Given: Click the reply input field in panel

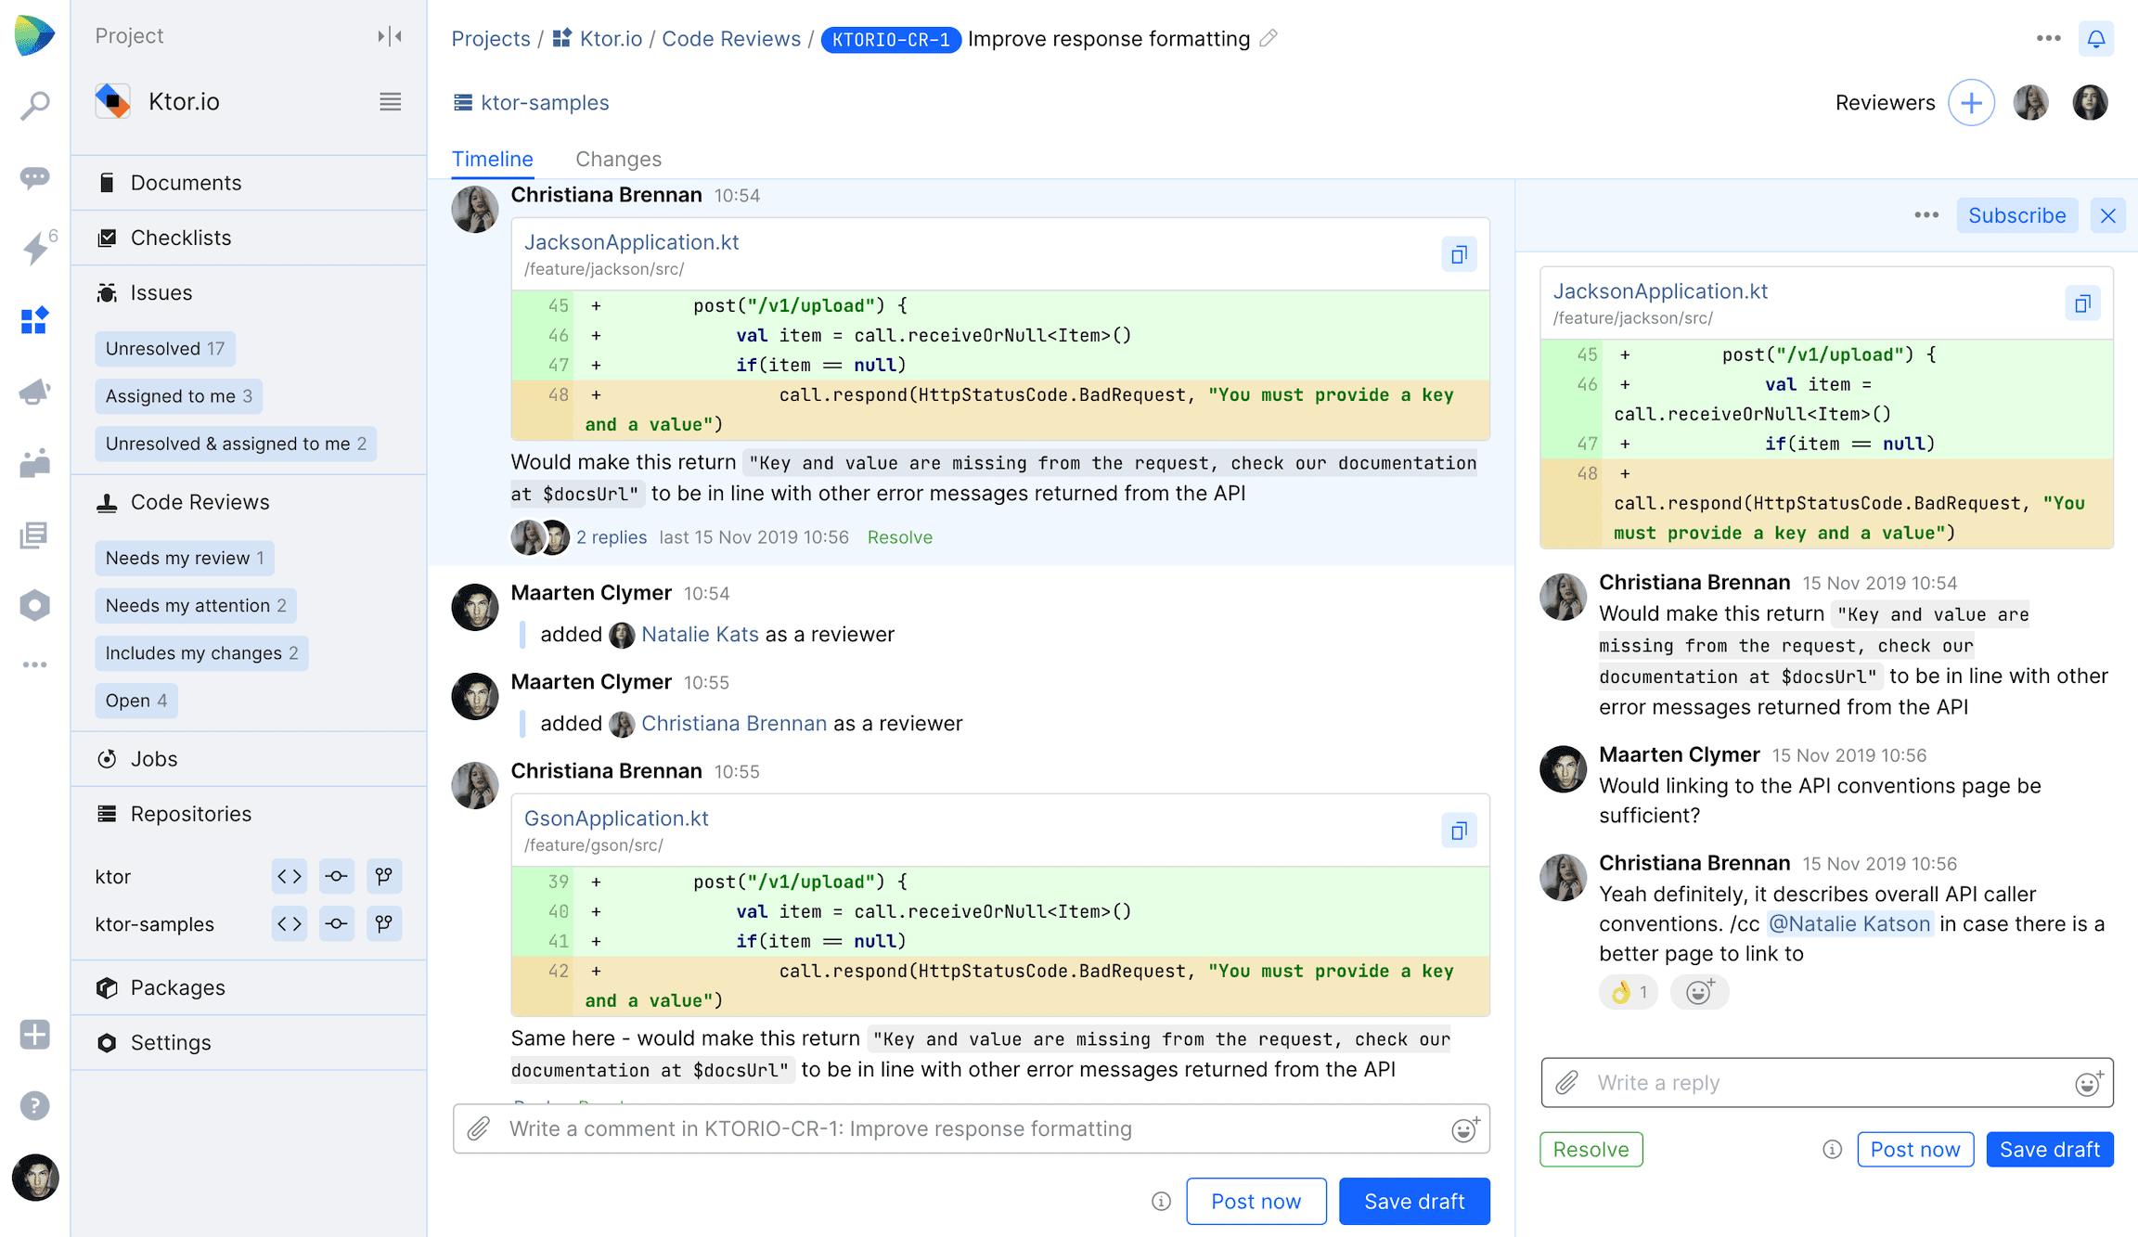Looking at the screenshot, I should tap(1827, 1082).
